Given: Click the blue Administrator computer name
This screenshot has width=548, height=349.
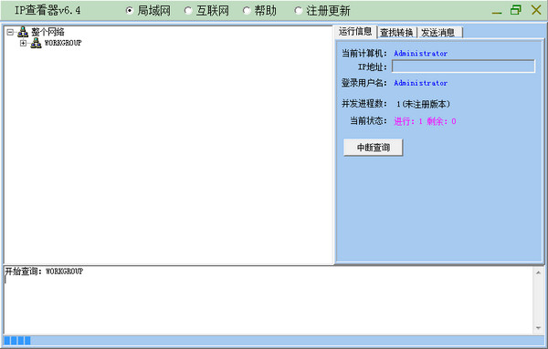Looking at the screenshot, I should 421,54.
